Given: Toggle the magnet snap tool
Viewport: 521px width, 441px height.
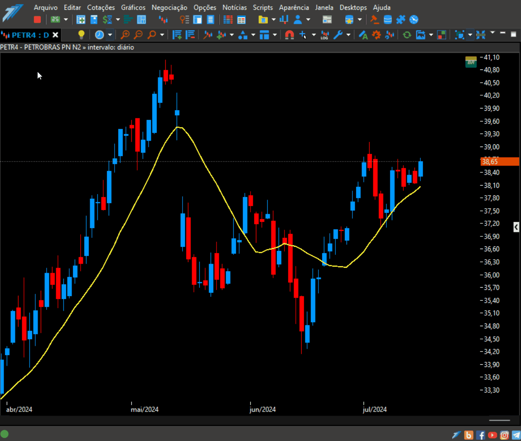Looking at the screenshot, I should tap(289, 34).
